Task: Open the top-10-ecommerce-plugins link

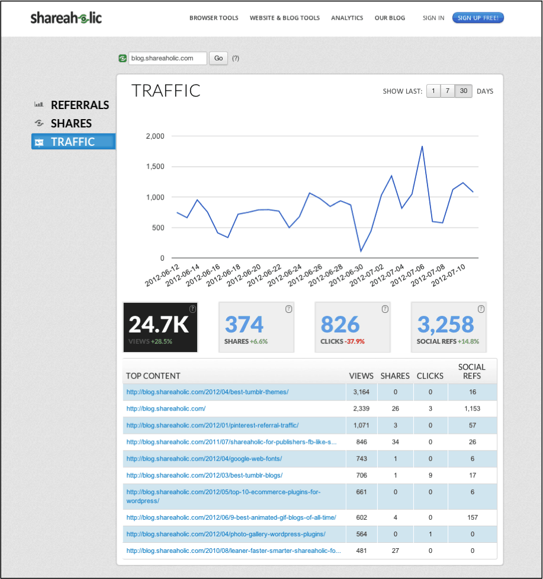Action: (224, 496)
